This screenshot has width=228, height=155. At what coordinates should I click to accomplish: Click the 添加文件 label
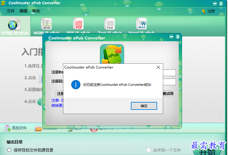19,128
